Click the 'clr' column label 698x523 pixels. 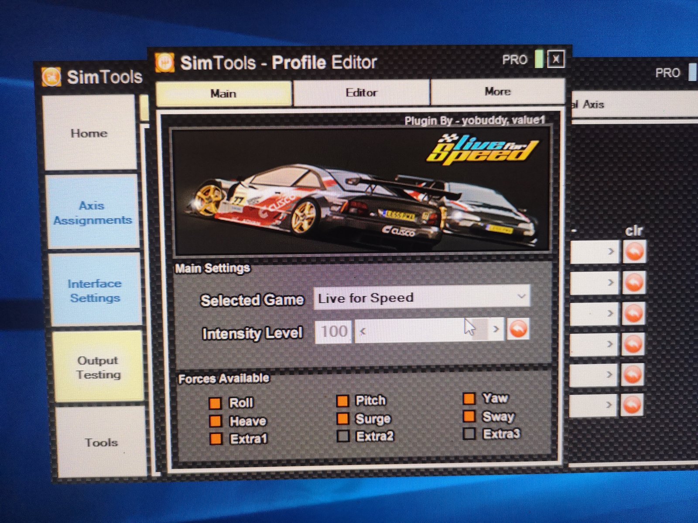pyautogui.click(x=634, y=231)
